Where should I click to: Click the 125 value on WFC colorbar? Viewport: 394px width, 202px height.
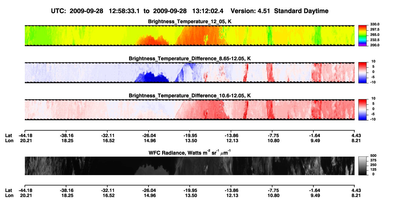coord(373,170)
